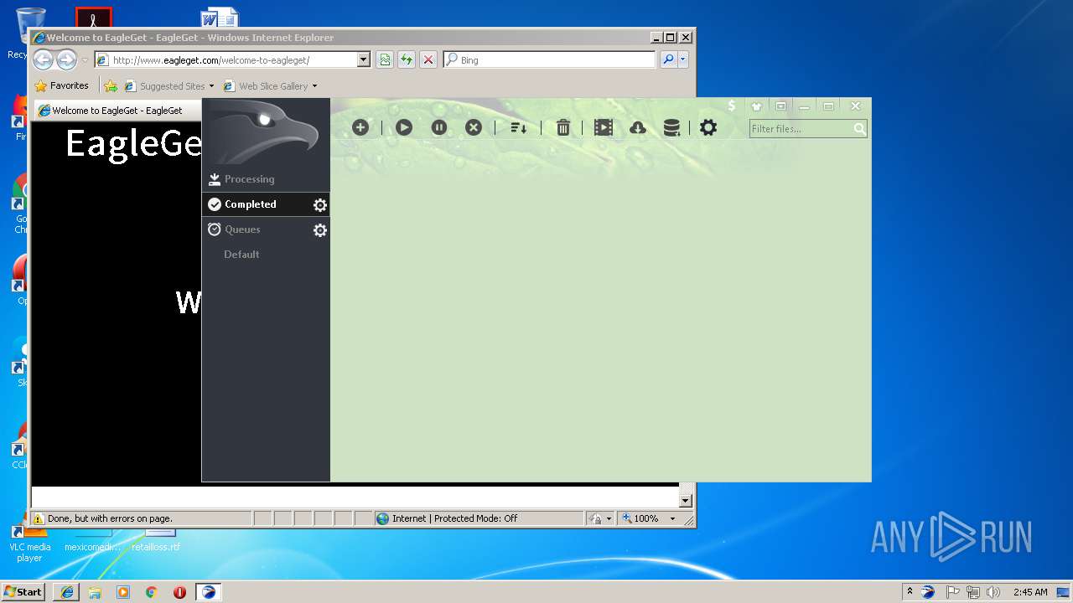Open the 100% zoom level dropdown
The image size is (1073, 603).
click(x=649, y=518)
